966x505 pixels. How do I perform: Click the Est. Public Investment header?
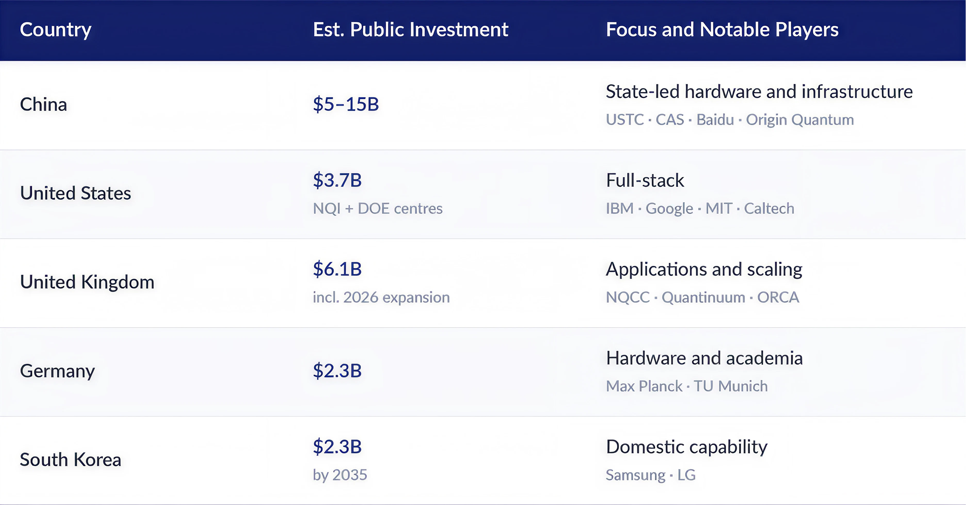click(x=410, y=30)
